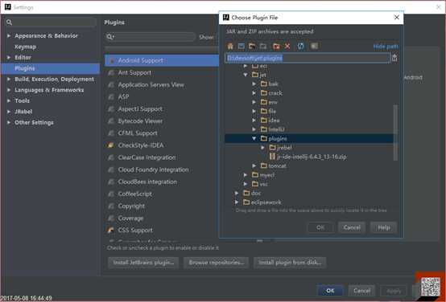
Task: Expand the crack folder
Action: (254, 93)
